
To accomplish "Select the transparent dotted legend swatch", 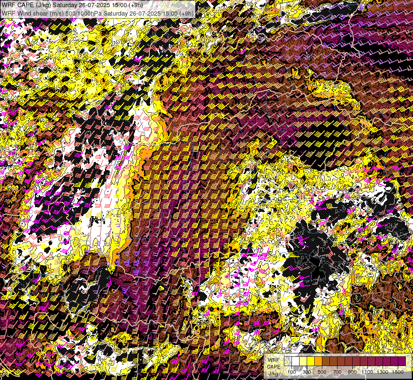I will [288, 361].
